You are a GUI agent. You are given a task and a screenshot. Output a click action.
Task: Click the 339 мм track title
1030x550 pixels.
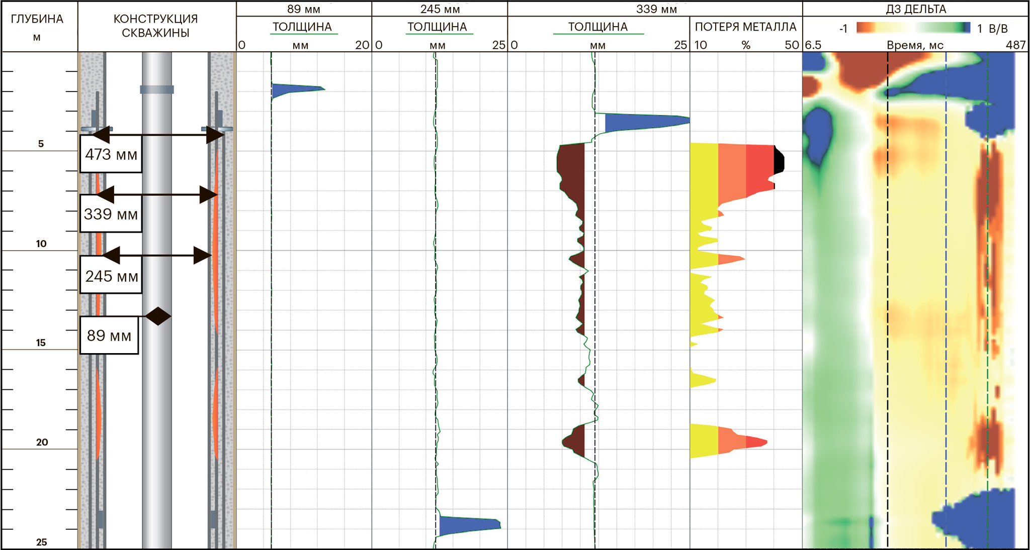pyautogui.click(x=656, y=9)
